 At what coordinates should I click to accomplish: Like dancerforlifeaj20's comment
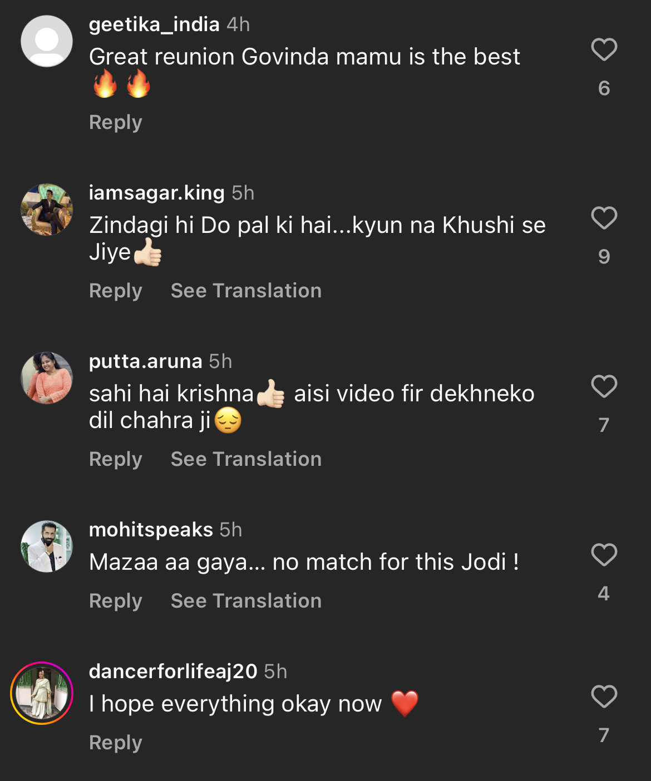pos(604,697)
